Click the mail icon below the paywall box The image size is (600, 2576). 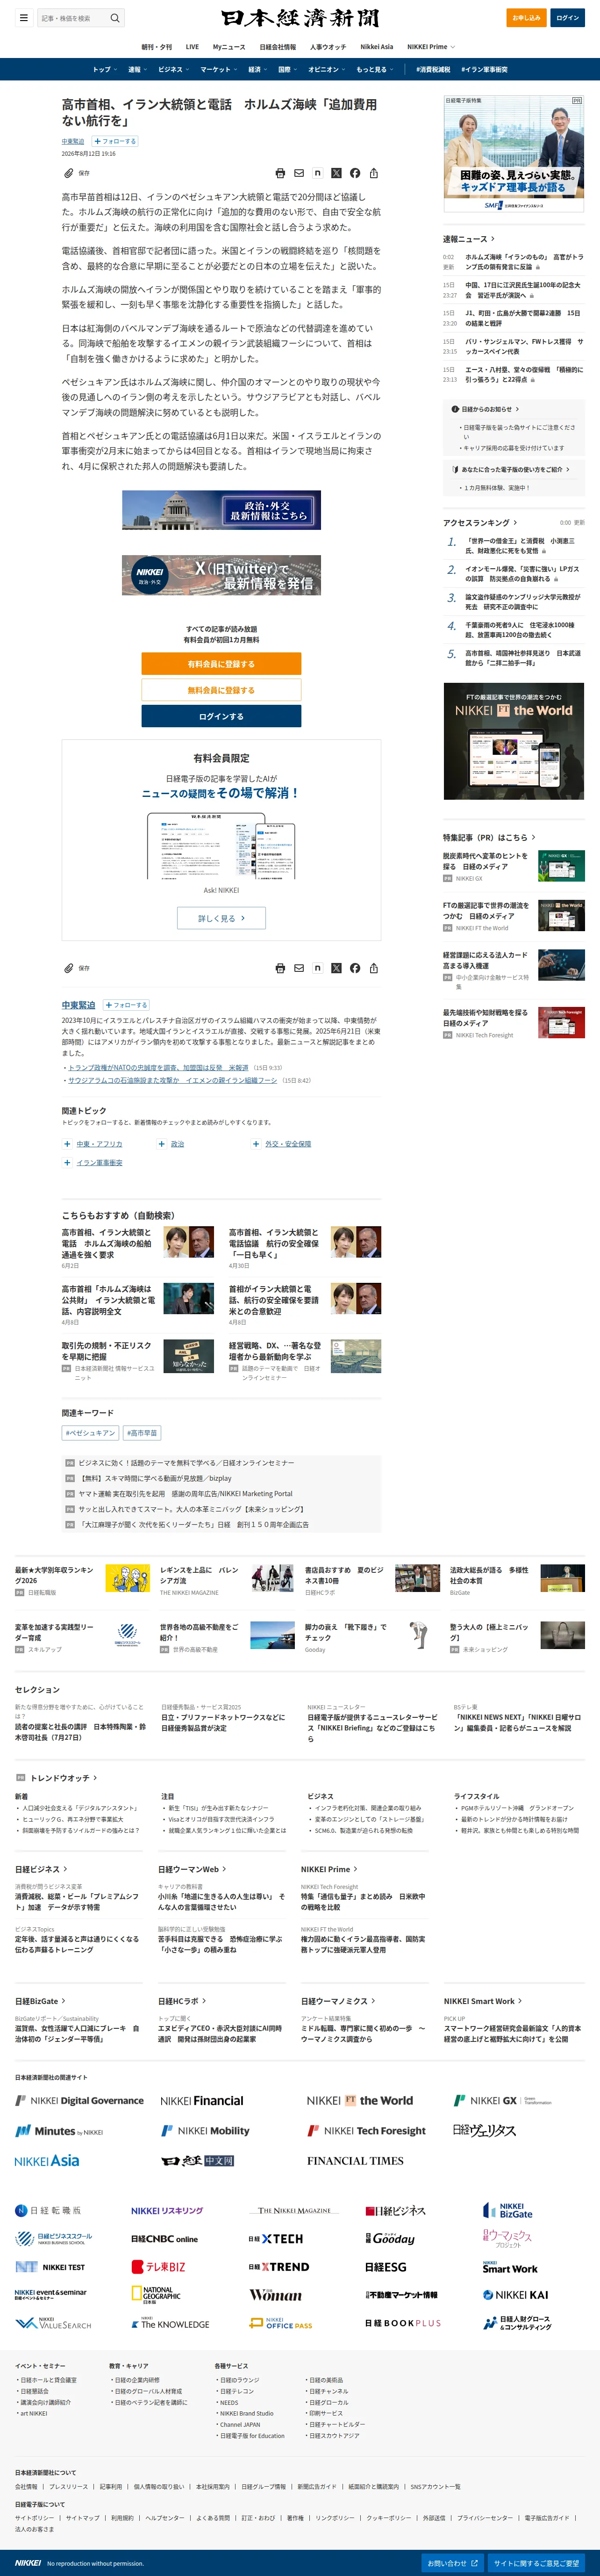[300, 968]
